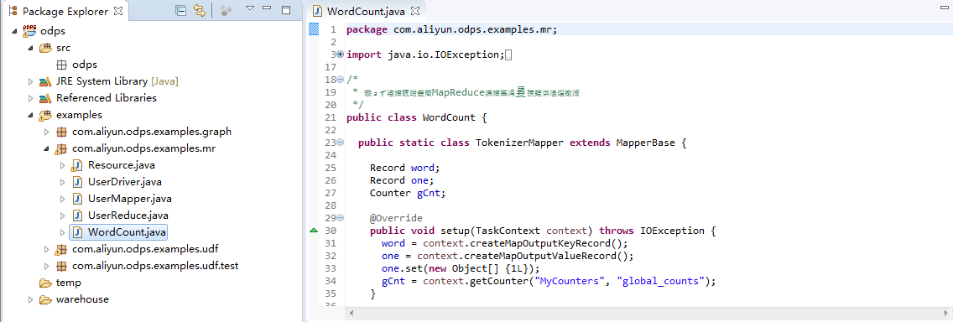Expand JRE System Library
The height and width of the screenshot is (322, 953).
coord(30,81)
